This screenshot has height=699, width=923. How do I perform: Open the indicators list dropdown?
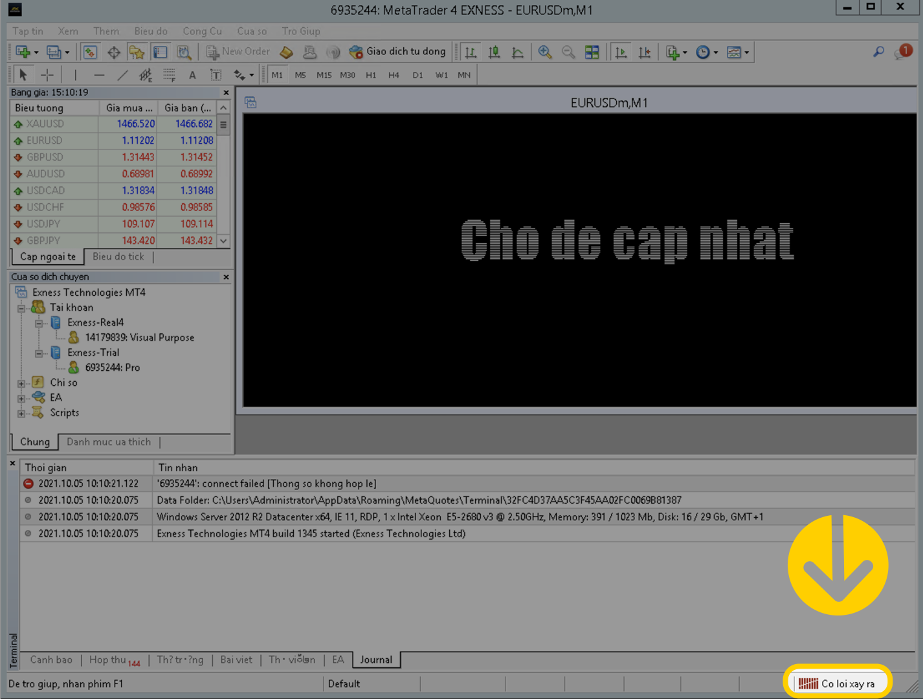(x=676, y=52)
